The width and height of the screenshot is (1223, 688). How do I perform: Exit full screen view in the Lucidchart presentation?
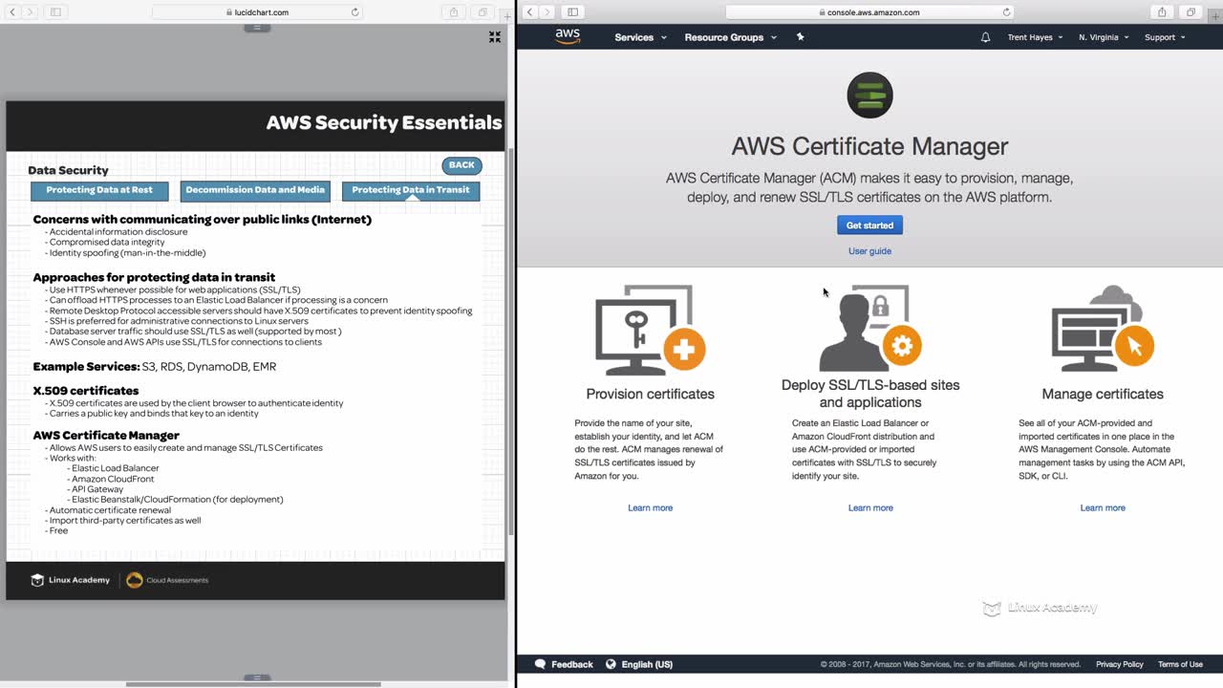coord(495,37)
